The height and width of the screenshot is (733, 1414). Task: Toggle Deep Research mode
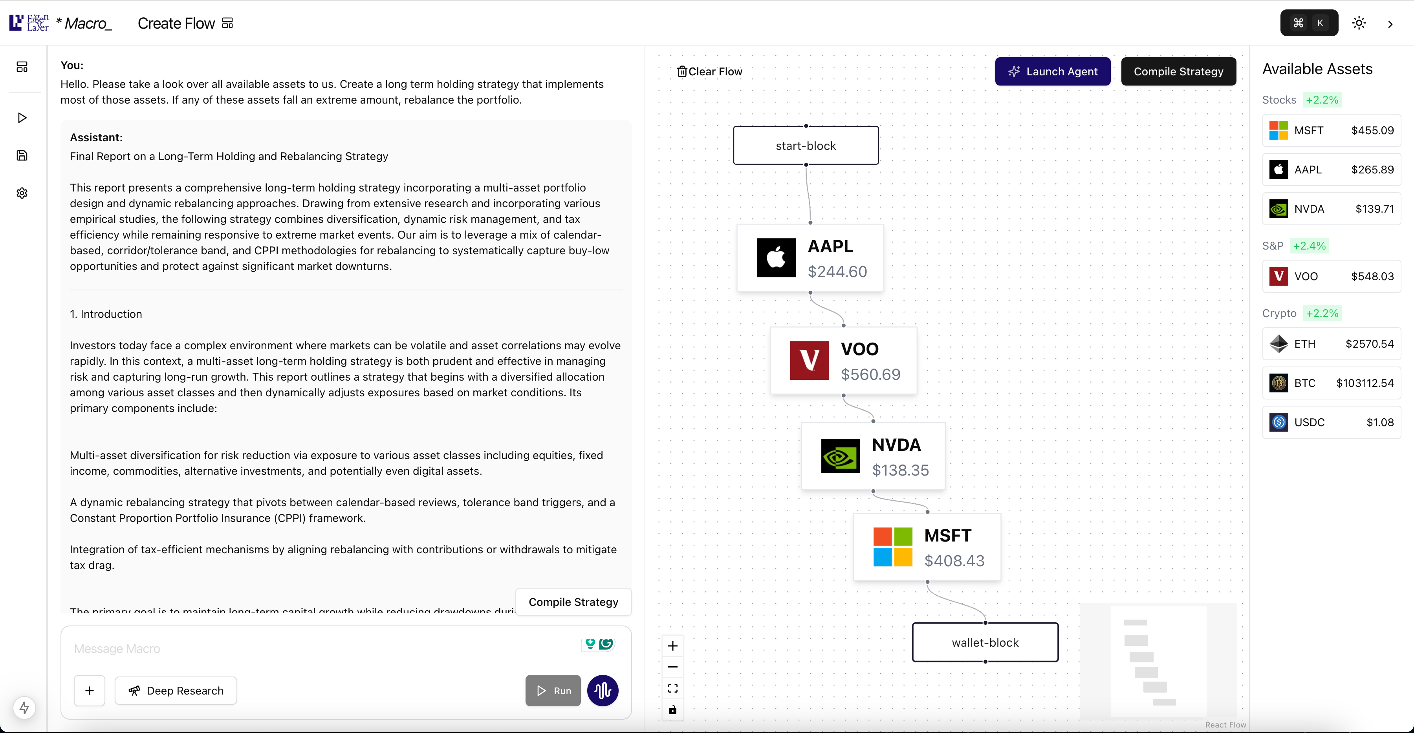[176, 691]
